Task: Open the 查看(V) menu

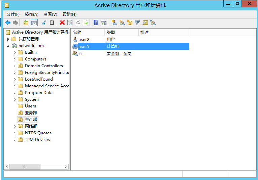Action: [x=50, y=14]
